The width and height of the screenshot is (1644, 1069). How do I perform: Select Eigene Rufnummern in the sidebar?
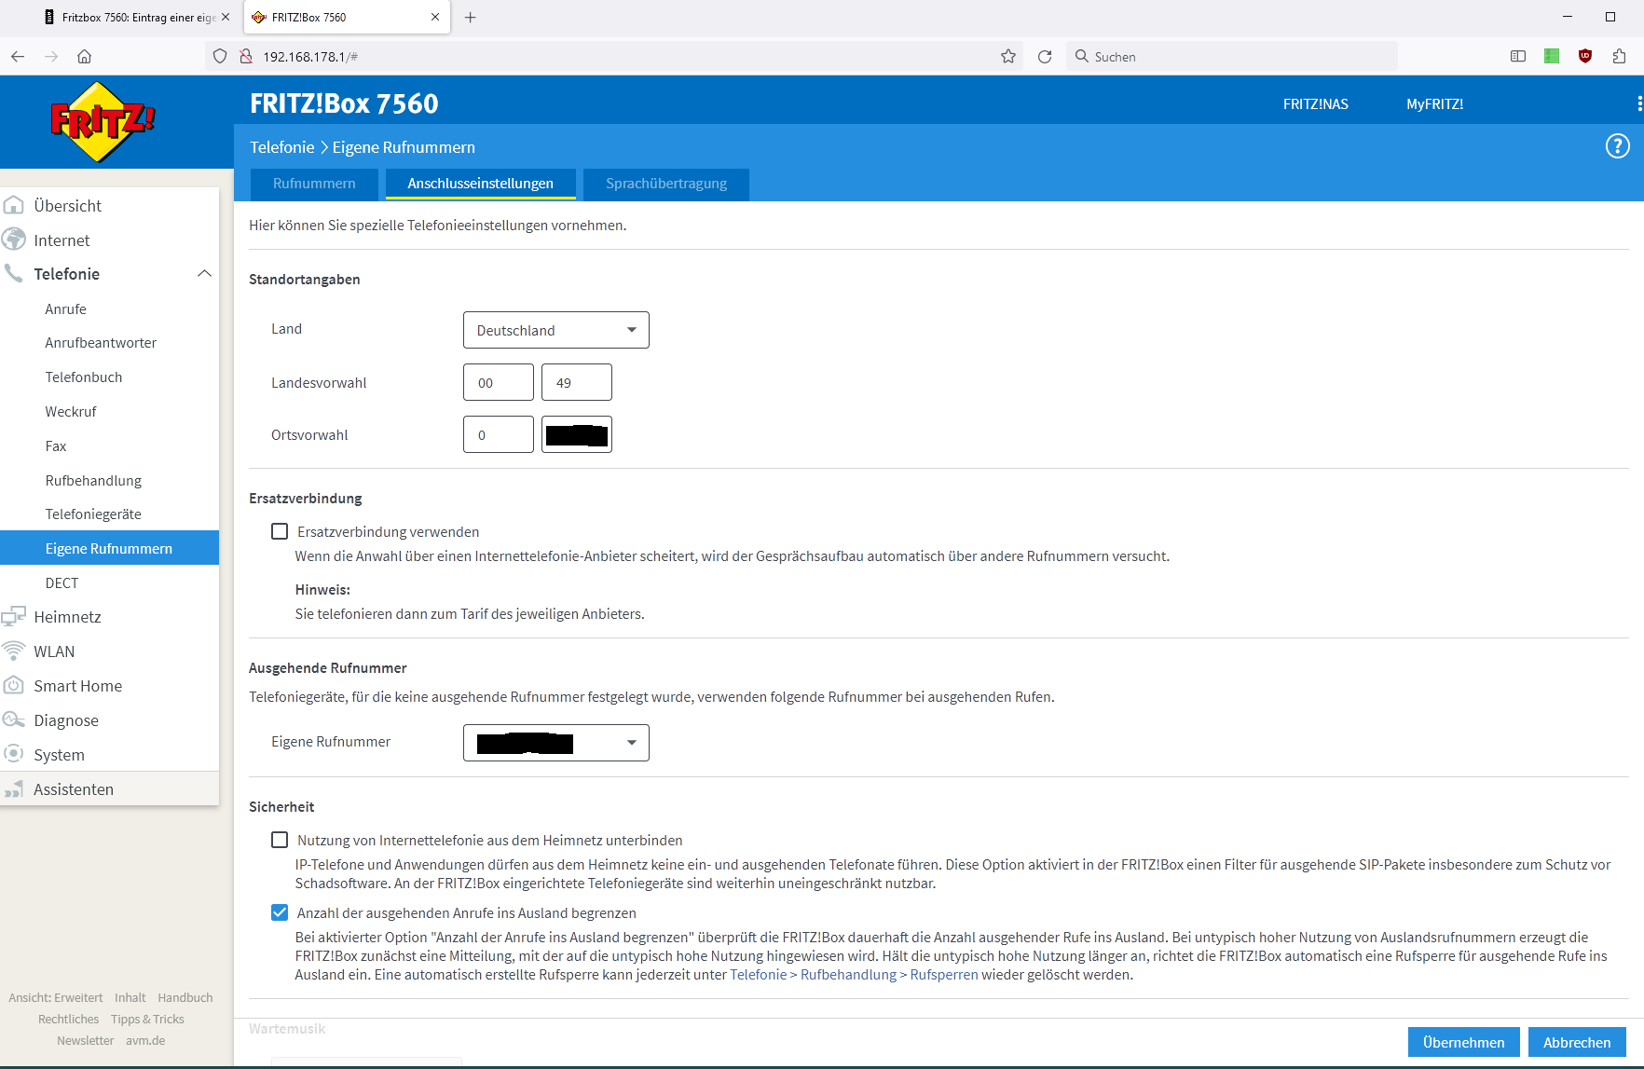click(109, 548)
